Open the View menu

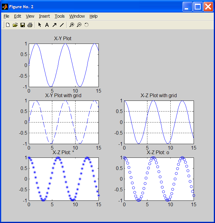[30, 16]
